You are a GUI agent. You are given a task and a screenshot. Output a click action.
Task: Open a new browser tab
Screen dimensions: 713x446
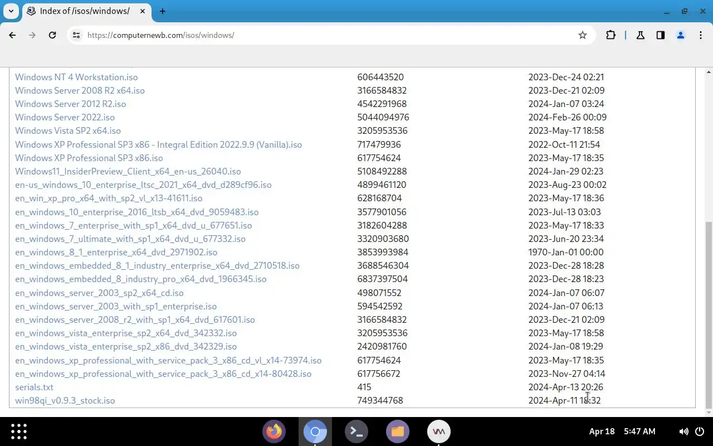pyautogui.click(x=163, y=11)
